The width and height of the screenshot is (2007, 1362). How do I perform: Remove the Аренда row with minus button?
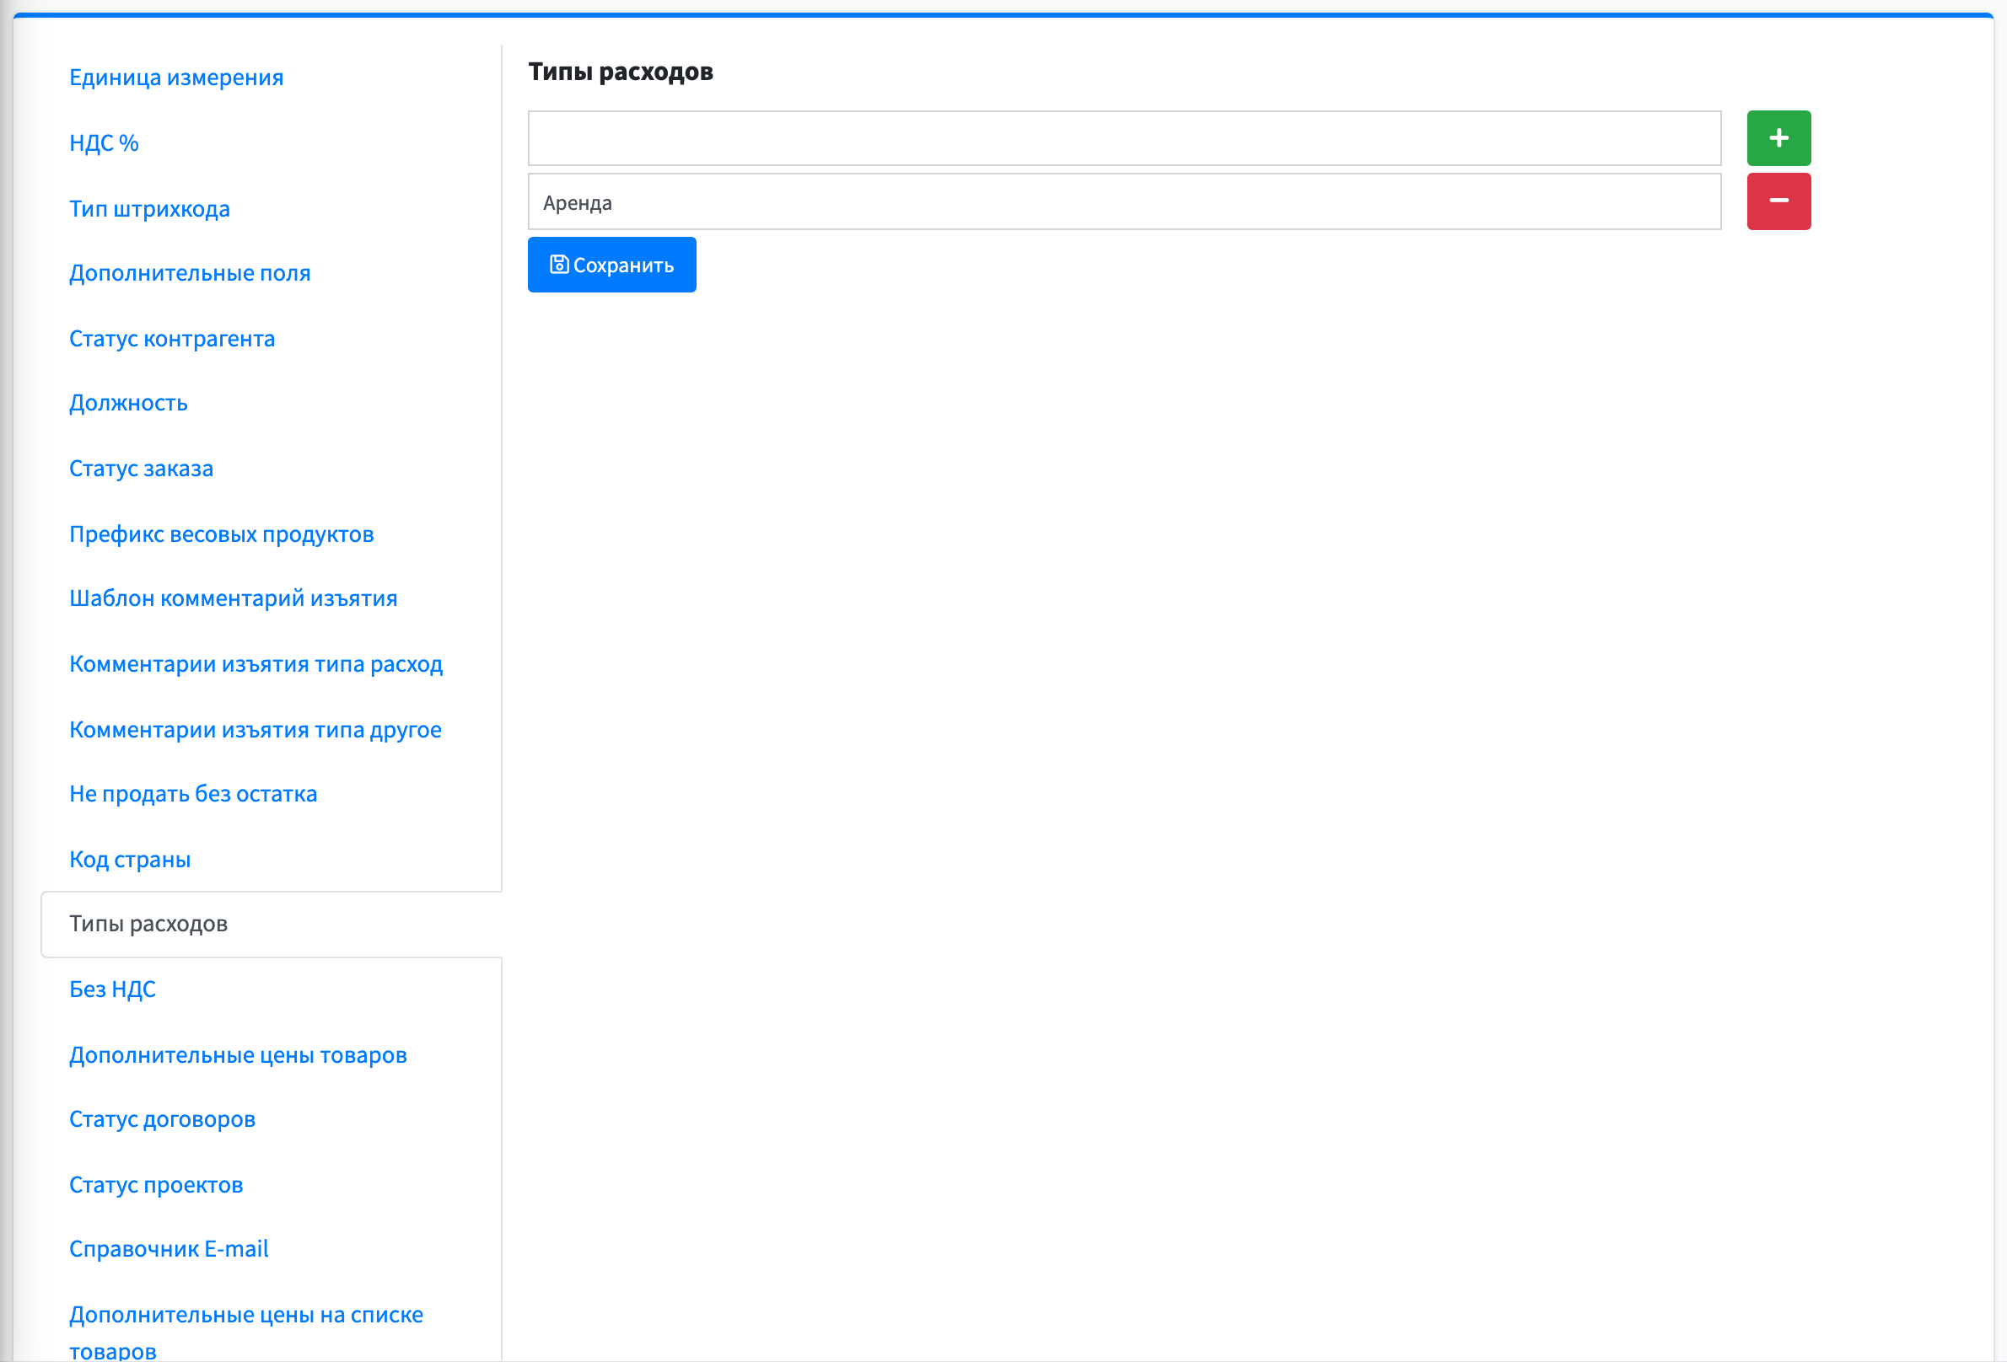tap(1778, 201)
